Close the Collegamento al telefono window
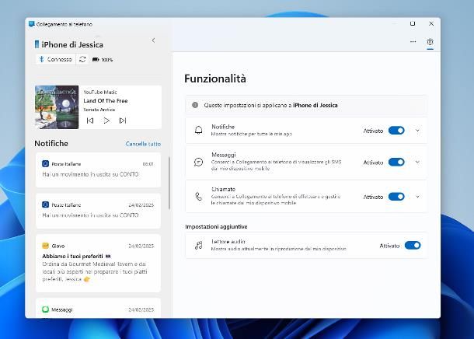 (431, 23)
